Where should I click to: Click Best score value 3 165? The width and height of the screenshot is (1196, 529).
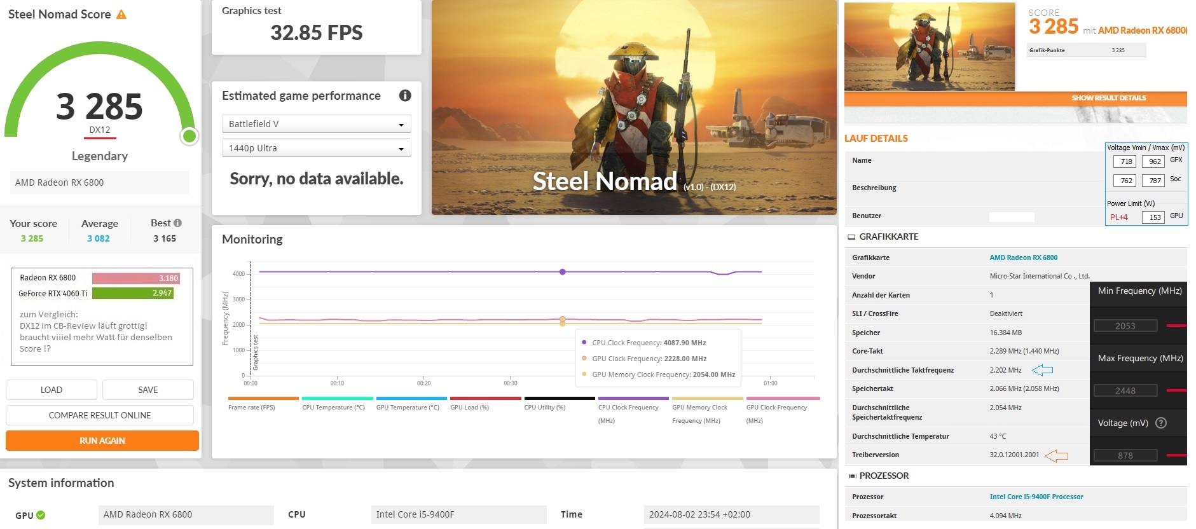[165, 238]
